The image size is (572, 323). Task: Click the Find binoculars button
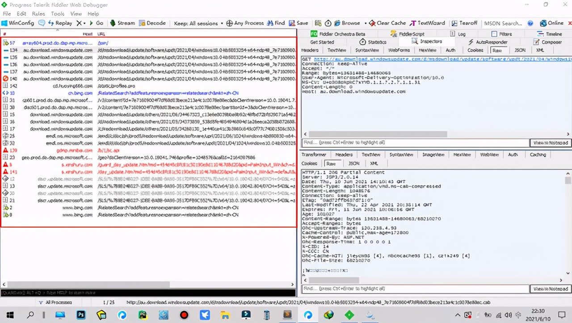tap(276, 23)
